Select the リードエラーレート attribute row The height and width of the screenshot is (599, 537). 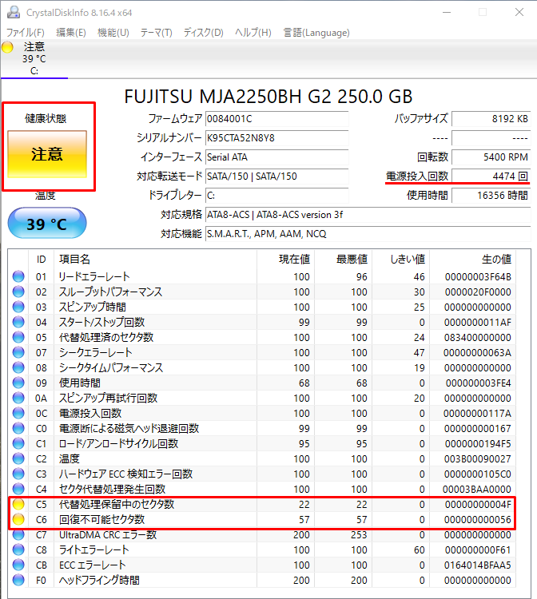click(262, 276)
